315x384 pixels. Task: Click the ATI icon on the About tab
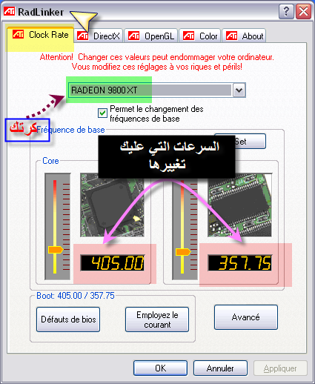[x=231, y=36]
